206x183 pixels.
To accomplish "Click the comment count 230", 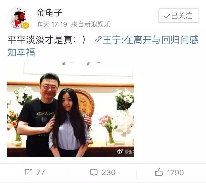I will pos(108,172).
